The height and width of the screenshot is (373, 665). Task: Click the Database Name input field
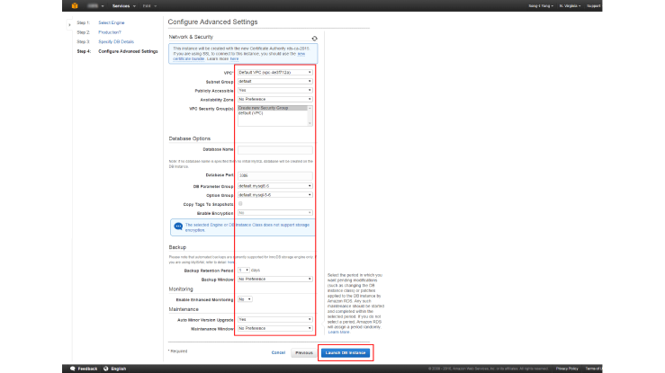(274, 149)
